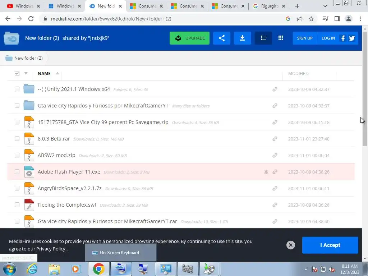Show hidden system tray icons
Image resolution: width=368 pixels, height=276 pixels.
[x=305, y=269]
